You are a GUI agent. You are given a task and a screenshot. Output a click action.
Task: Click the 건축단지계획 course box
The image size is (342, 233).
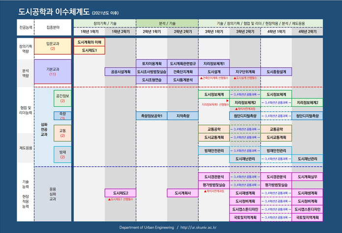[x=183, y=71]
